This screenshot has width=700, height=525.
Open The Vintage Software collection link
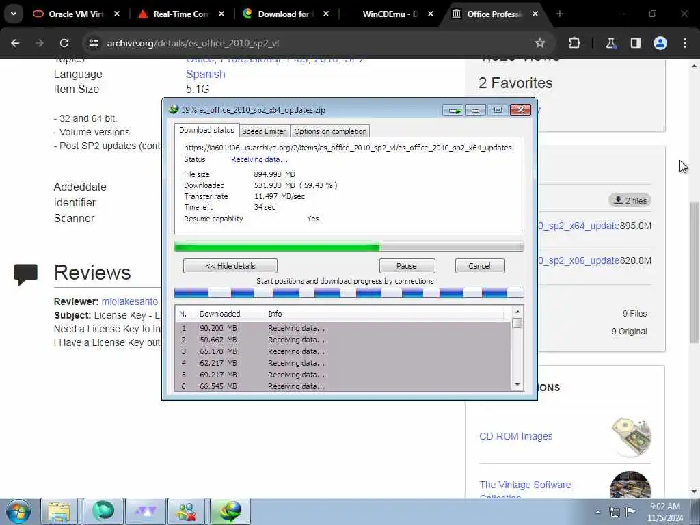click(525, 485)
